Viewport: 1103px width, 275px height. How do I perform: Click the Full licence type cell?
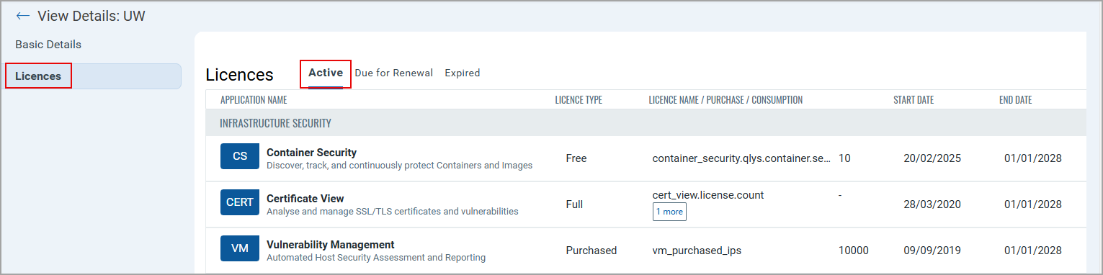(575, 204)
